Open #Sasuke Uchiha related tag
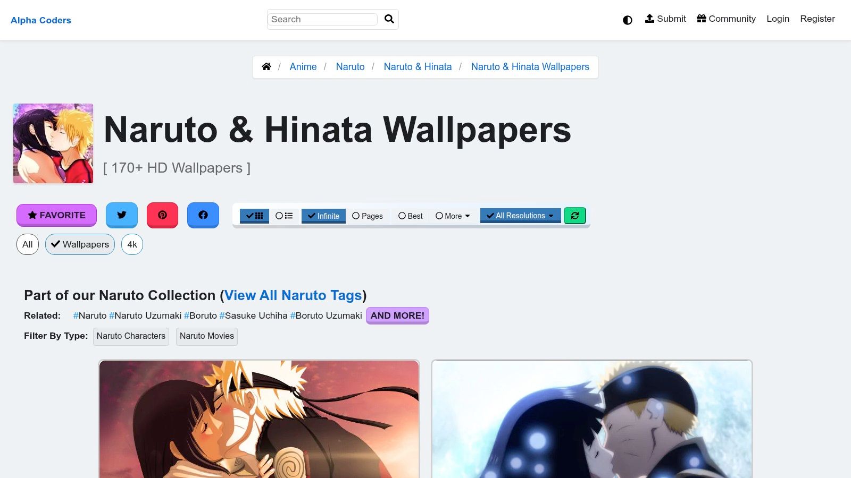Viewport: 851px width, 478px height. 253,315
